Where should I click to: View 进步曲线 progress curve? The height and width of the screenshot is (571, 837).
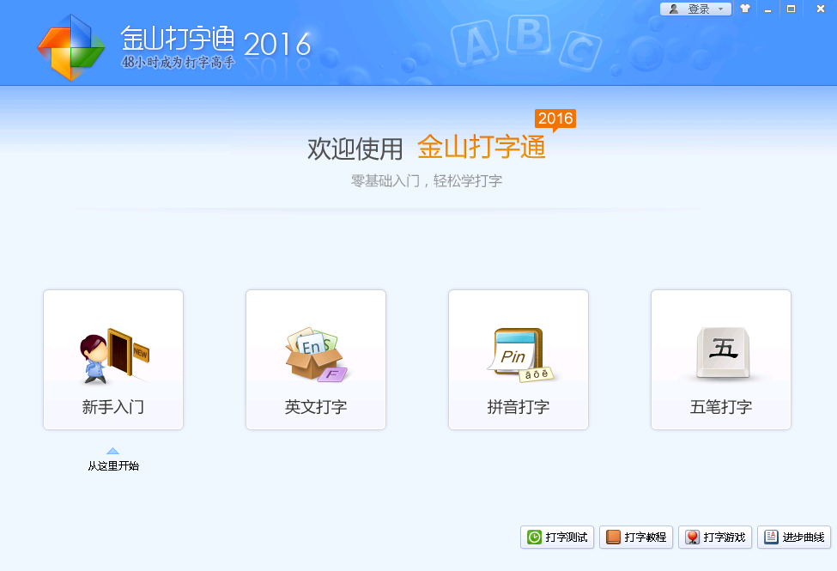(794, 537)
